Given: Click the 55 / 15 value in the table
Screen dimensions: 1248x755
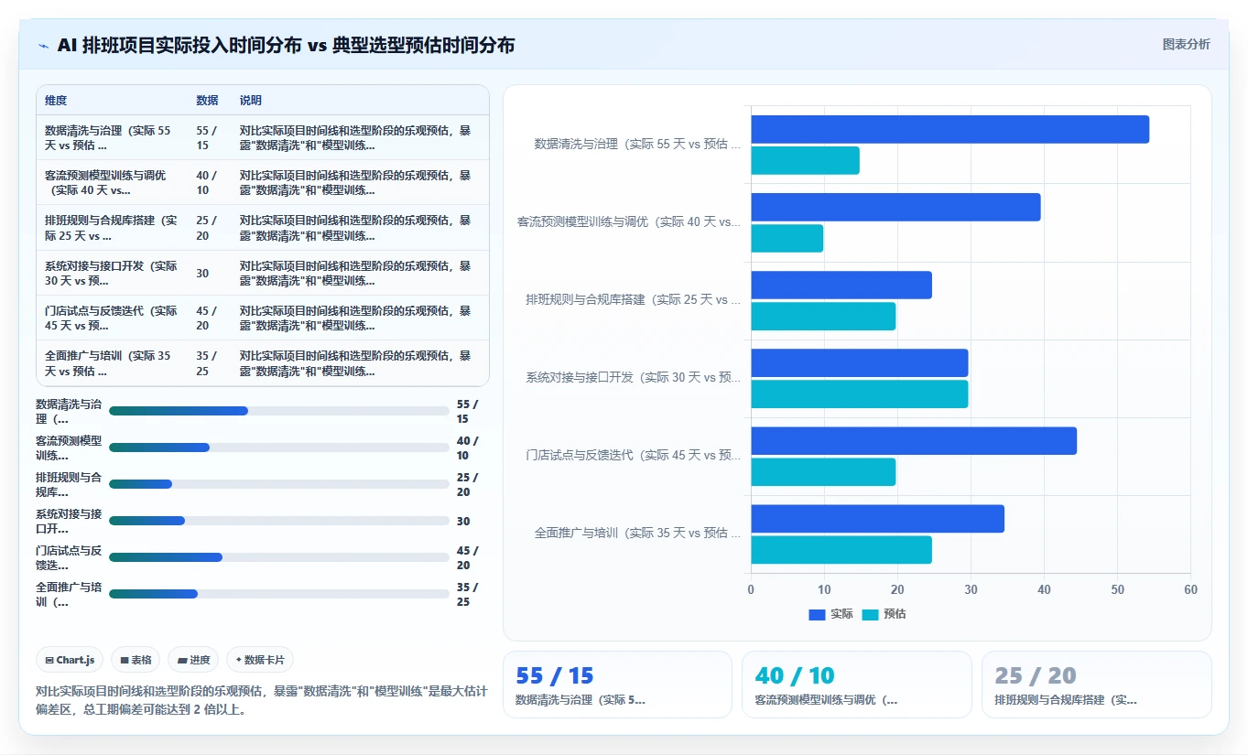Looking at the screenshot, I should pyautogui.click(x=207, y=137).
